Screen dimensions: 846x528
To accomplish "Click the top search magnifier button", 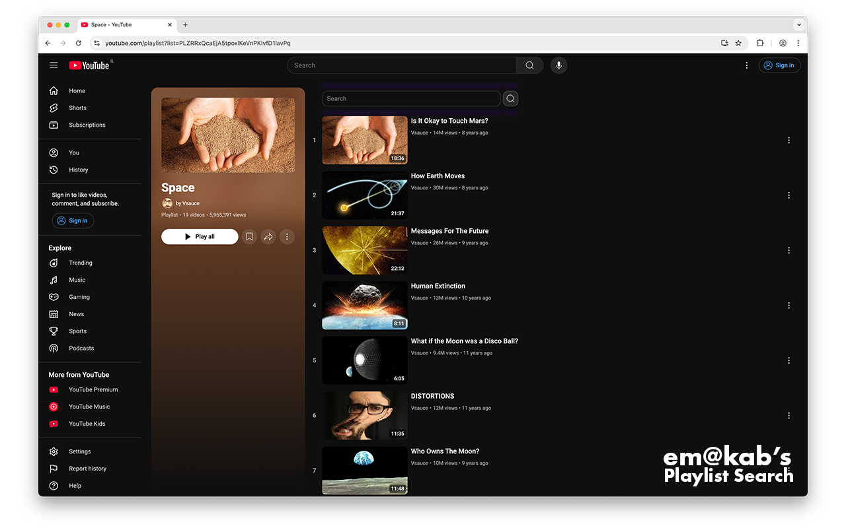I will tap(529, 65).
